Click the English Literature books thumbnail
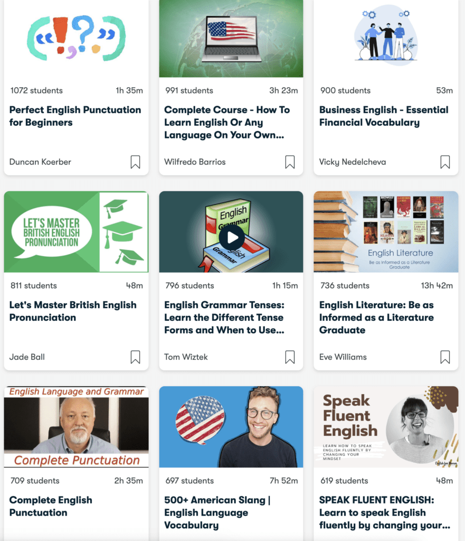The height and width of the screenshot is (541, 465). click(386, 232)
